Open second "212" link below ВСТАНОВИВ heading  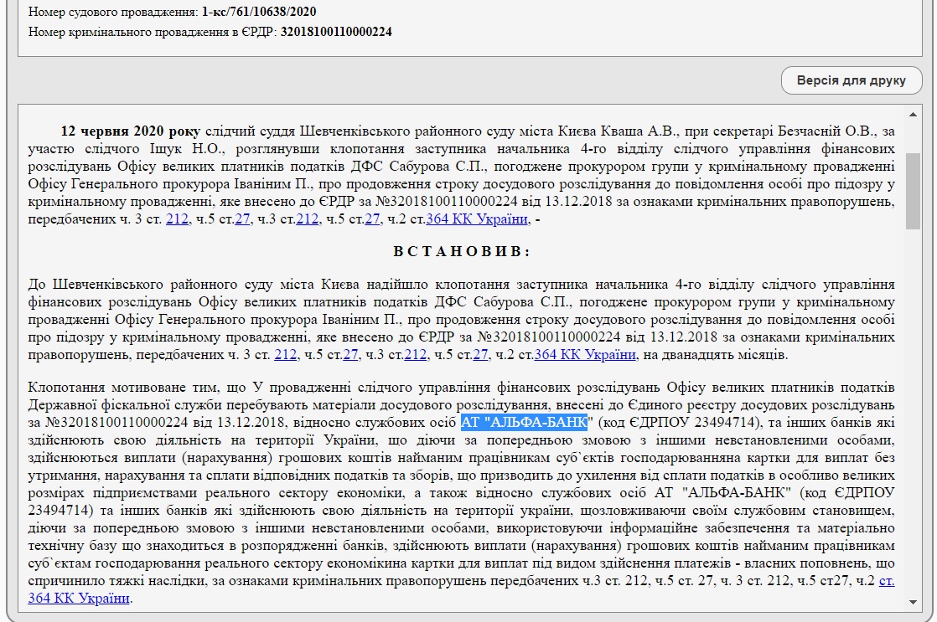pyautogui.click(x=416, y=355)
